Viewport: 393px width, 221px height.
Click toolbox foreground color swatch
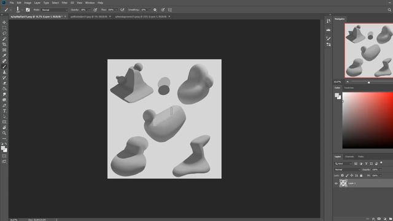(x=3, y=148)
